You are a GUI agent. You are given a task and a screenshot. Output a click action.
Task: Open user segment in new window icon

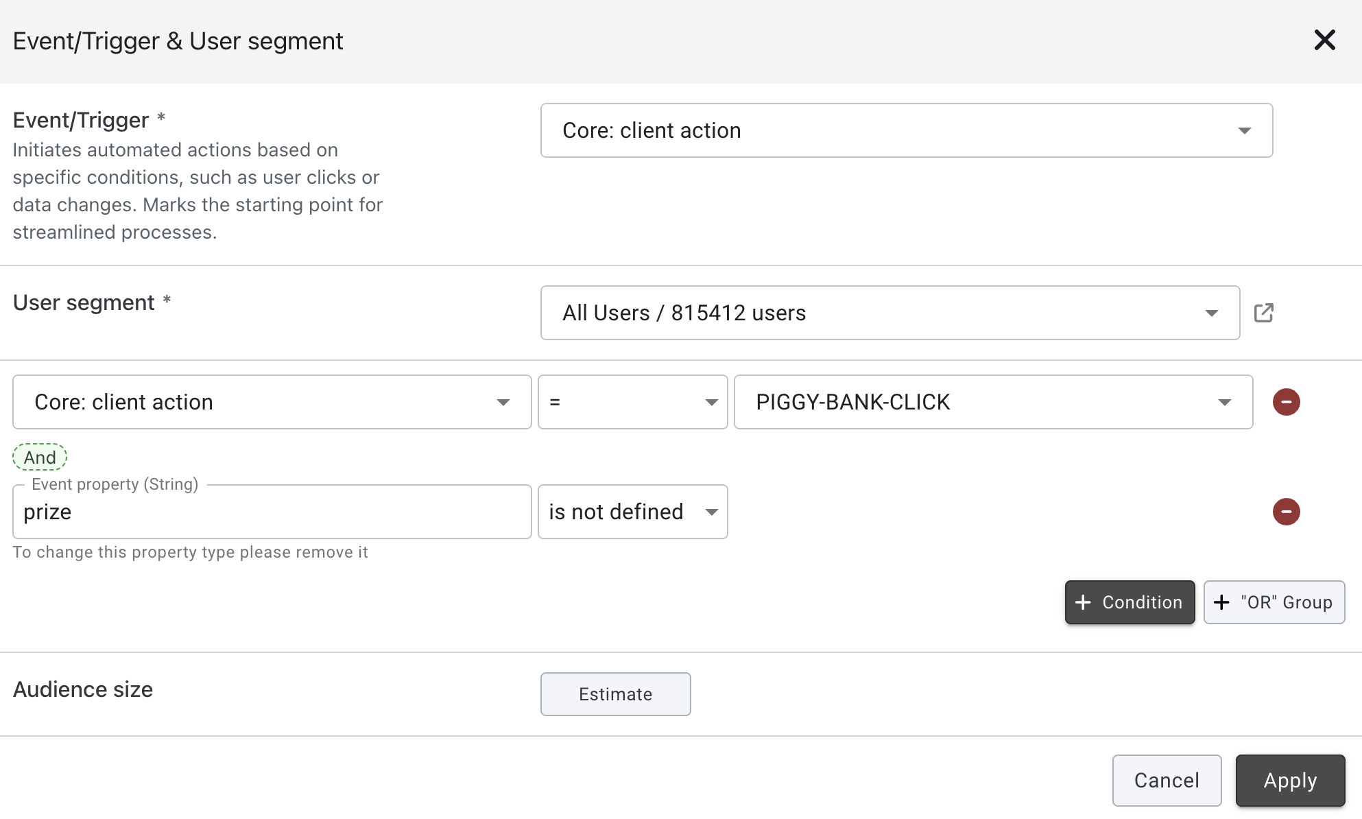point(1263,313)
